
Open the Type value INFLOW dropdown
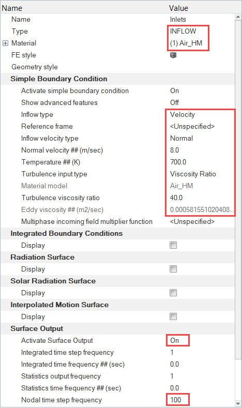(183, 31)
